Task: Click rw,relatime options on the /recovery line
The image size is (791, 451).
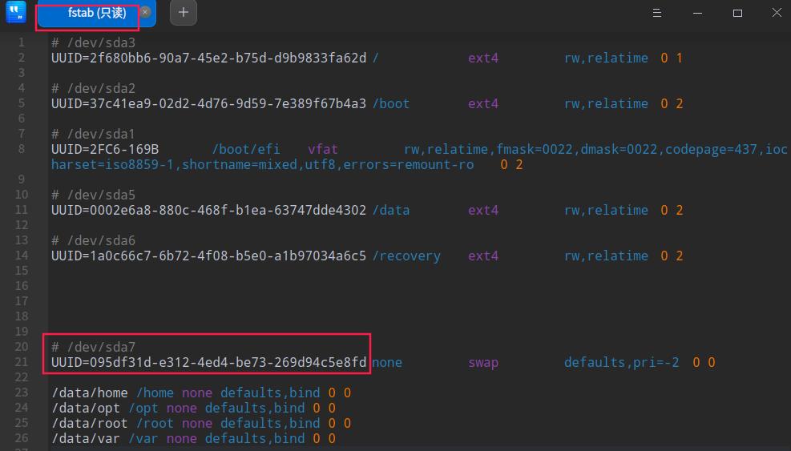Action: tap(606, 256)
